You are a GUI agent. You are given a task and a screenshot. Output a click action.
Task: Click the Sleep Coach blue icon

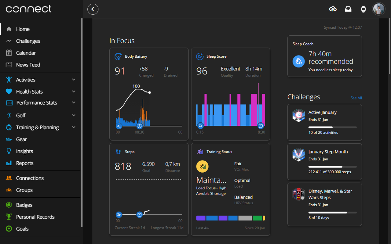pyautogui.click(x=298, y=61)
